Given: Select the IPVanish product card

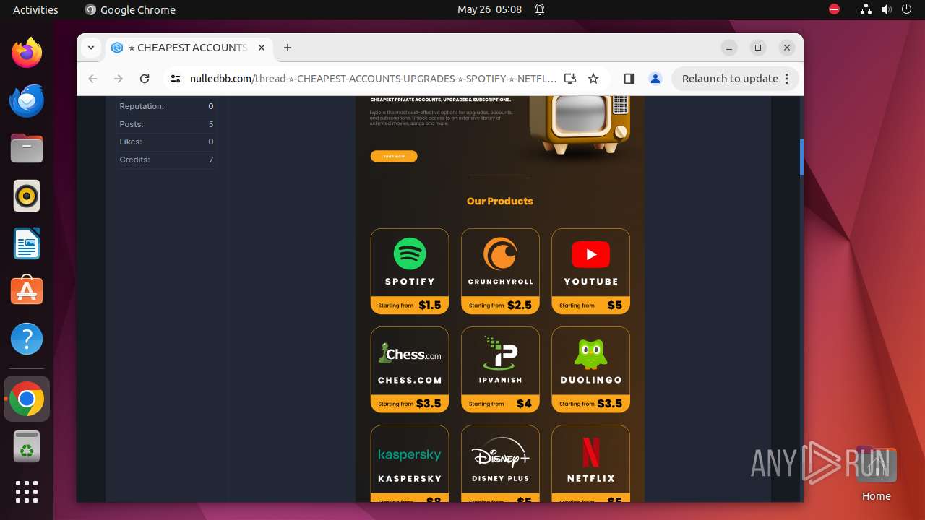Looking at the screenshot, I should (500, 370).
